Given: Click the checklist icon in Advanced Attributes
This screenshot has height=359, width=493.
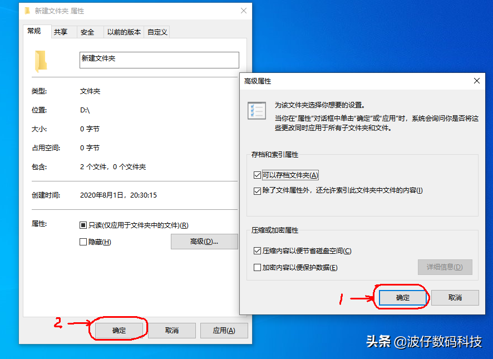Looking at the screenshot, I should 257,111.
